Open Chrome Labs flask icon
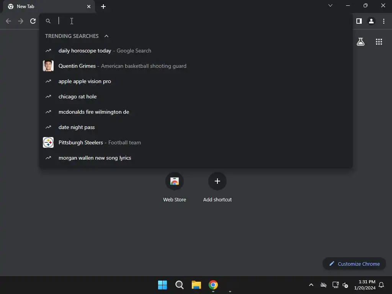Screen dimensions: 392x294 361,42
